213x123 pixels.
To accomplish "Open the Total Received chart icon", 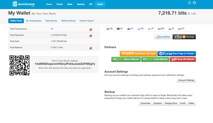I will point(90,35).
